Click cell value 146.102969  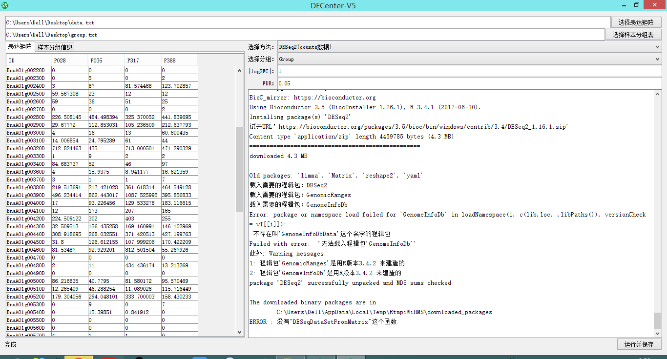[x=179, y=226]
